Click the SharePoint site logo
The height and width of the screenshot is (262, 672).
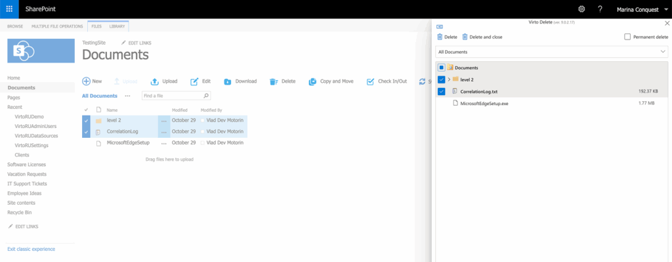[x=41, y=51]
